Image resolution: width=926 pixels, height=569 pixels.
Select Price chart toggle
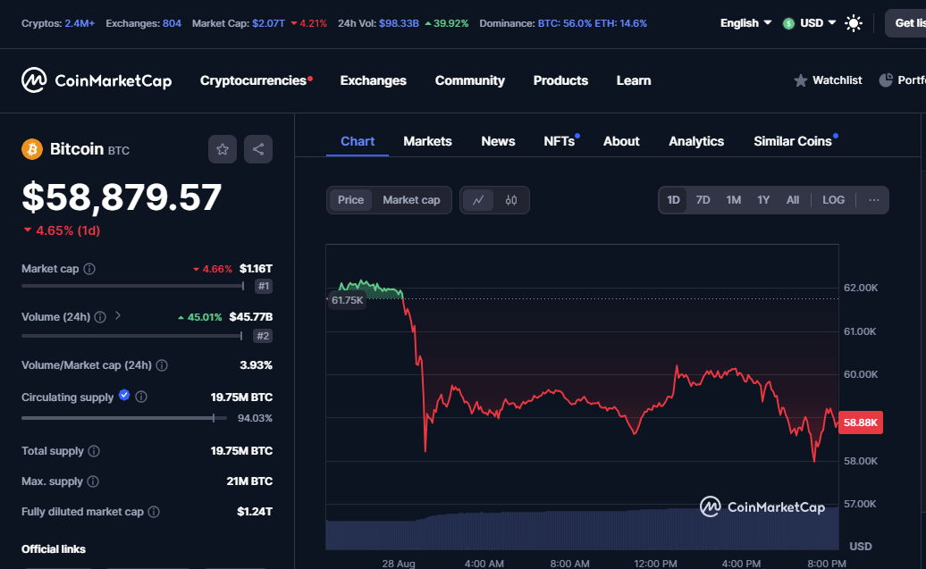(350, 200)
